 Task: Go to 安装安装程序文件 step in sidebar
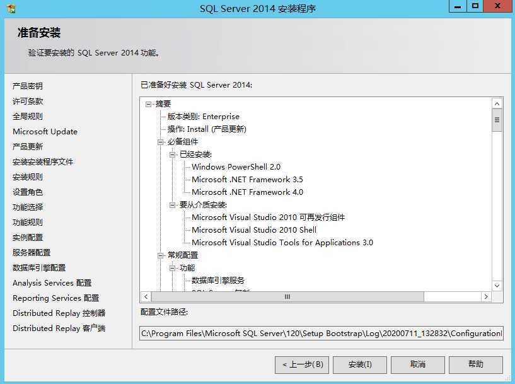click(43, 161)
